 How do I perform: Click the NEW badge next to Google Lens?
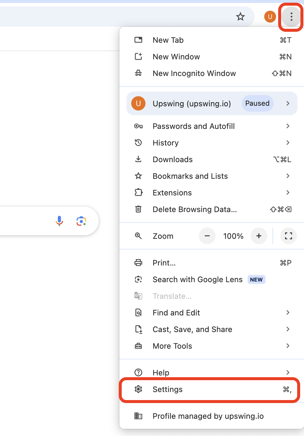click(x=256, y=279)
